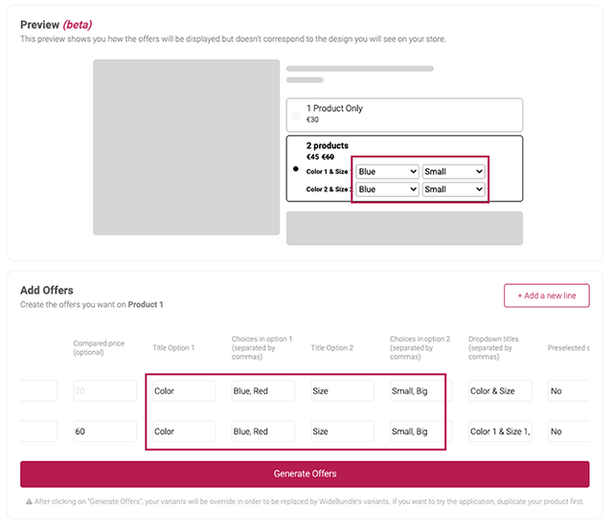Screen dimensions: 613x528
Task: Click second row Title Option 1 Color field
Action: [x=184, y=431]
